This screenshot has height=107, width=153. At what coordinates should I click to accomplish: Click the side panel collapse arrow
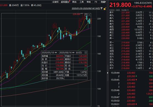[x=108, y=73]
